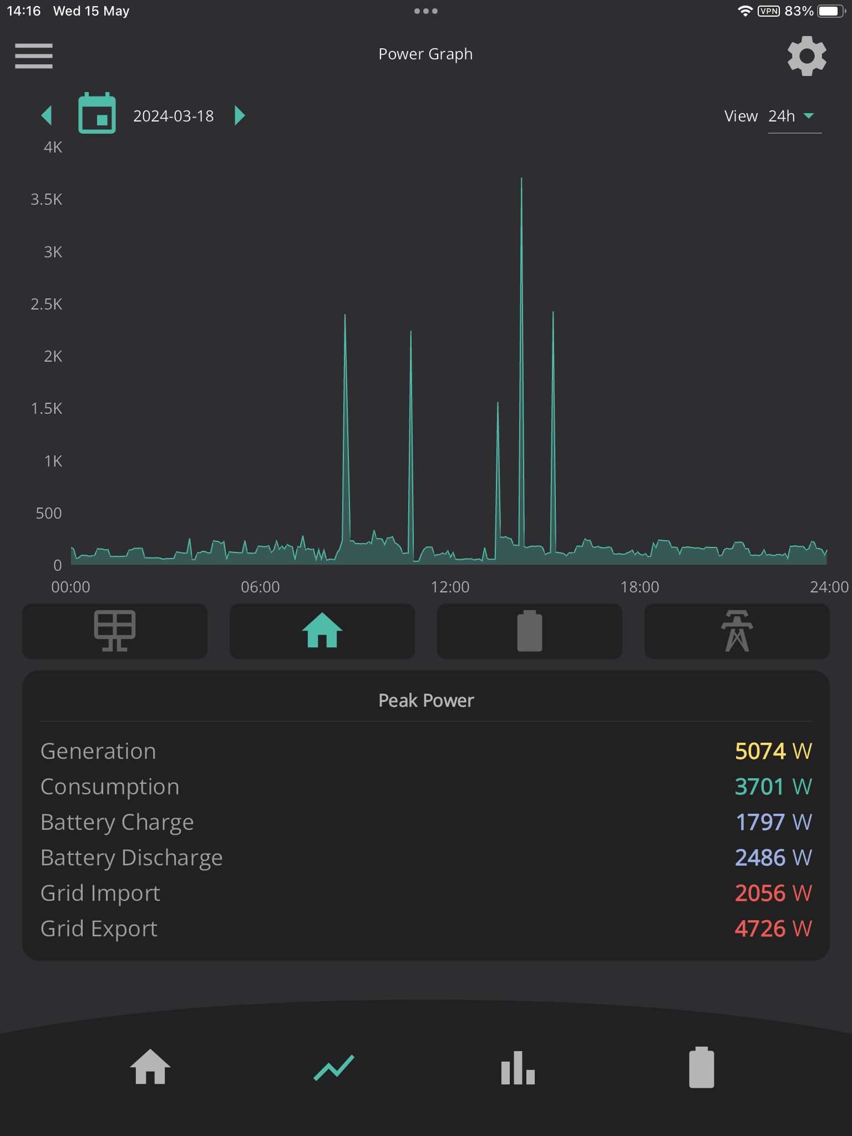Open the hamburger menu
Image resolution: width=852 pixels, height=1136 pixels.
point(34,55)
